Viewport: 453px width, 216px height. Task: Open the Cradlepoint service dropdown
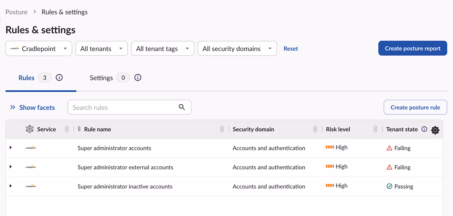click(39, 49)
